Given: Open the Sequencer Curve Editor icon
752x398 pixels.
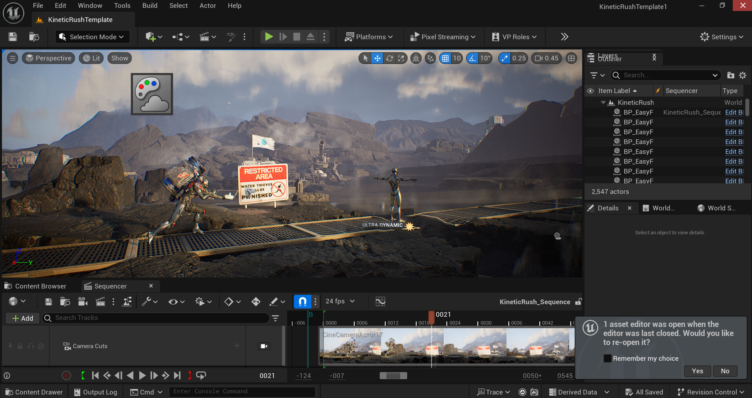Looking at the screenshot, I should click(x=380, y=301).
